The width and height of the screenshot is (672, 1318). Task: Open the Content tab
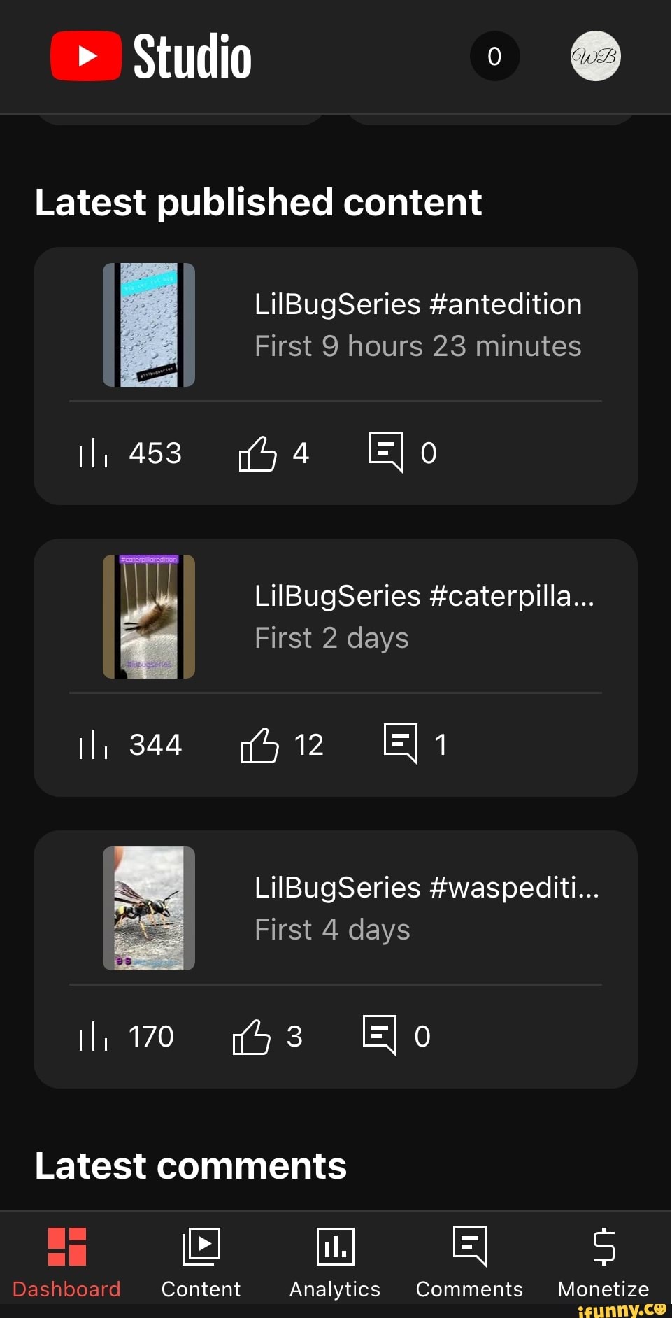coord(201,1263)
